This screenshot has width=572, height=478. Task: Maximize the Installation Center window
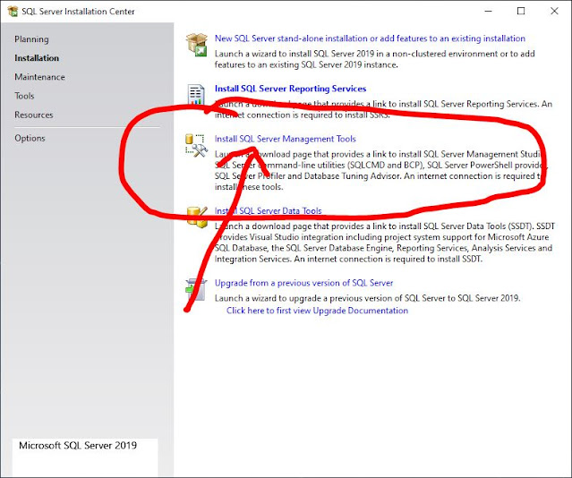pos(521,12)
